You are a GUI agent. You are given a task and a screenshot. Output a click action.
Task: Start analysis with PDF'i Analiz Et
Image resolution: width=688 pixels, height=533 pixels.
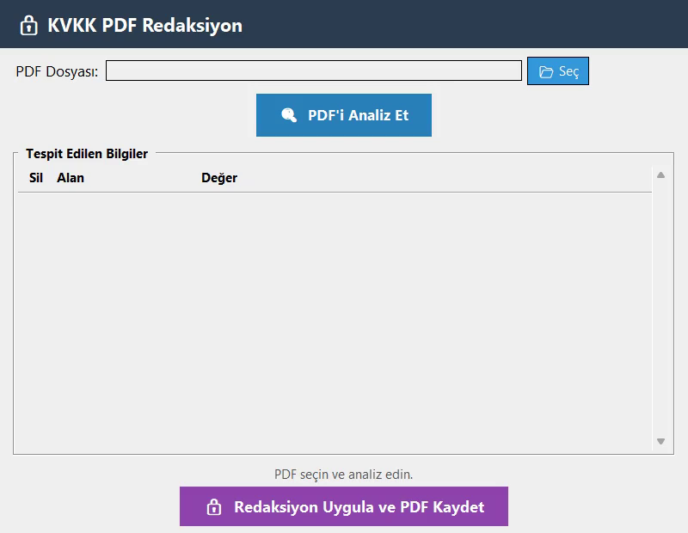point(344,115)
